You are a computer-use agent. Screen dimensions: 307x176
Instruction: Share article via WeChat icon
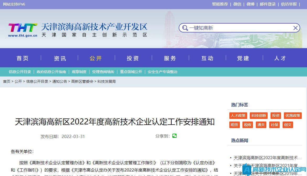[x=174, y=136]
